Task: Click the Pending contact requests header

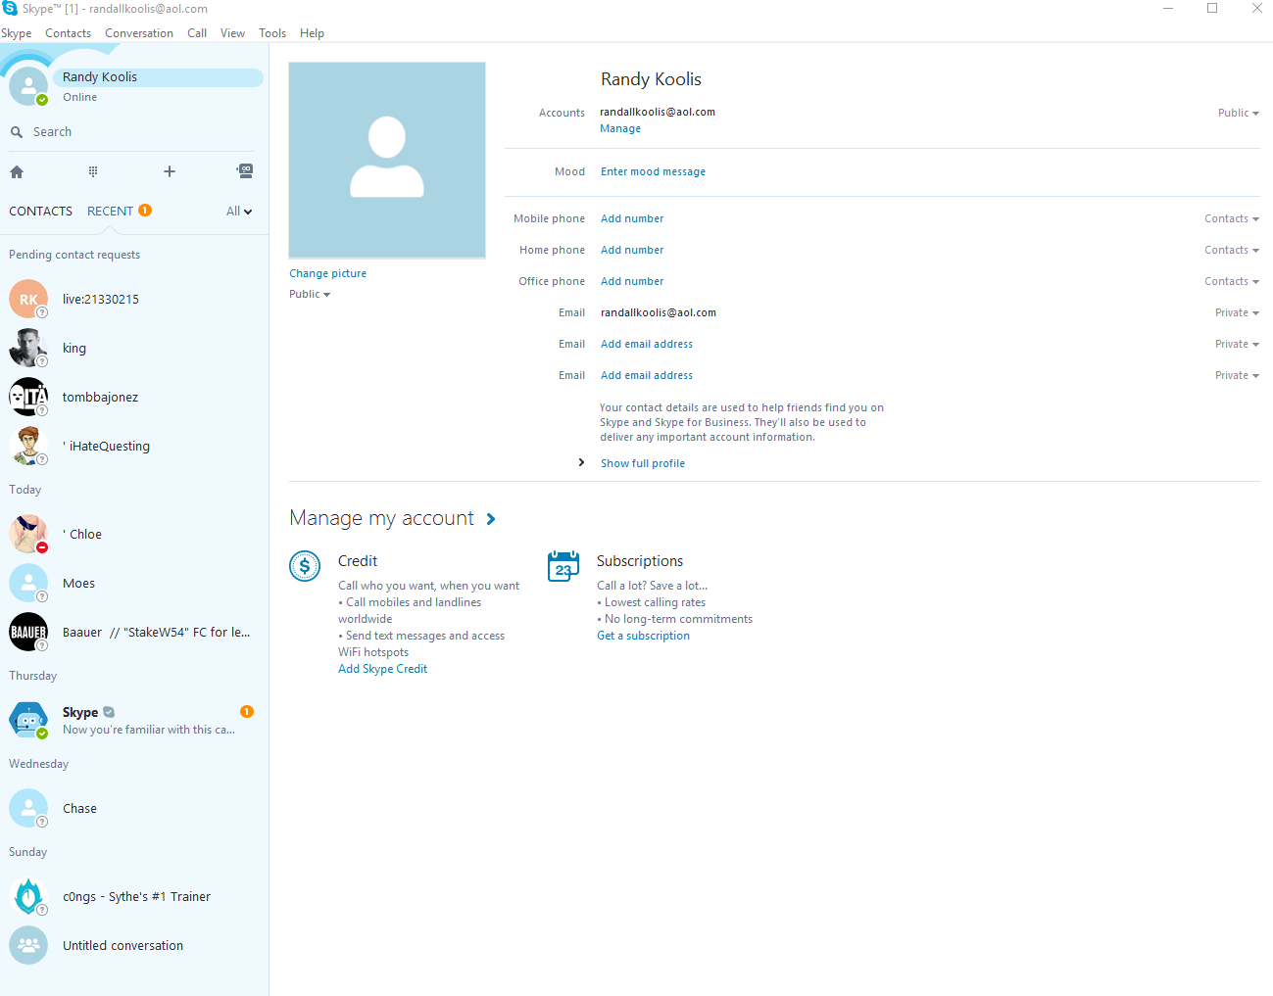Action: coord(74,256)
